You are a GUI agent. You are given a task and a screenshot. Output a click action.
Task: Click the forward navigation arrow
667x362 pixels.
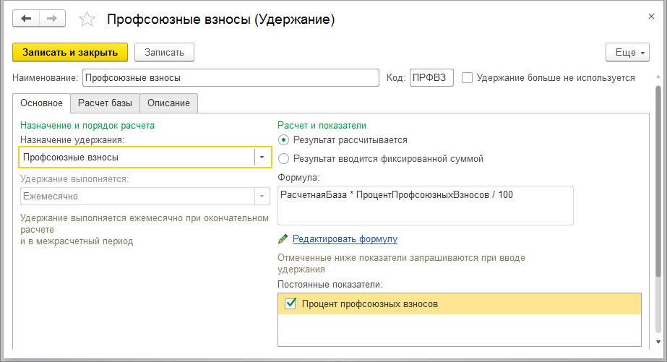pos(52,19)
